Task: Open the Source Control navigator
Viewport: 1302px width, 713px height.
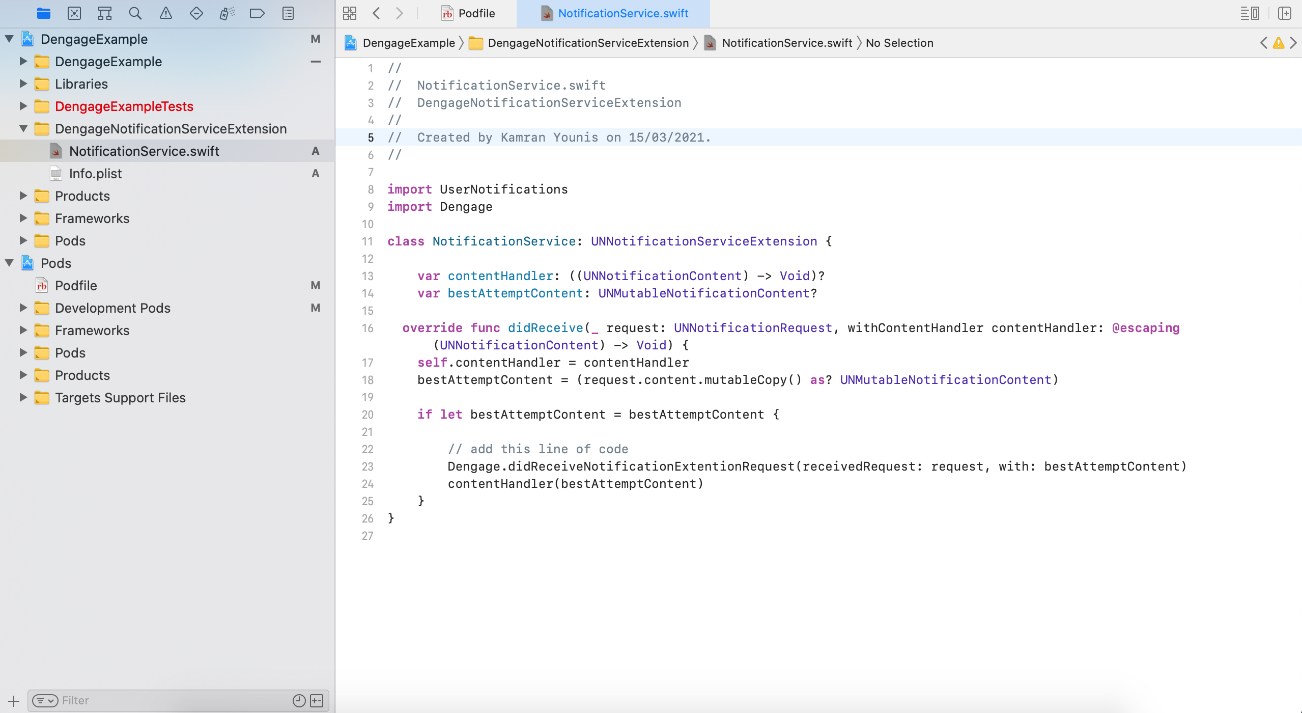Action: 74,13
